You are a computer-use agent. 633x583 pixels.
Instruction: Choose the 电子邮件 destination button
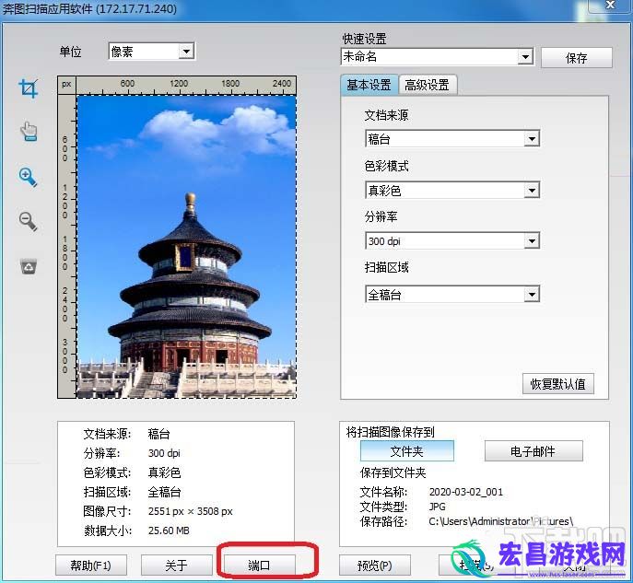pos(533,451)
